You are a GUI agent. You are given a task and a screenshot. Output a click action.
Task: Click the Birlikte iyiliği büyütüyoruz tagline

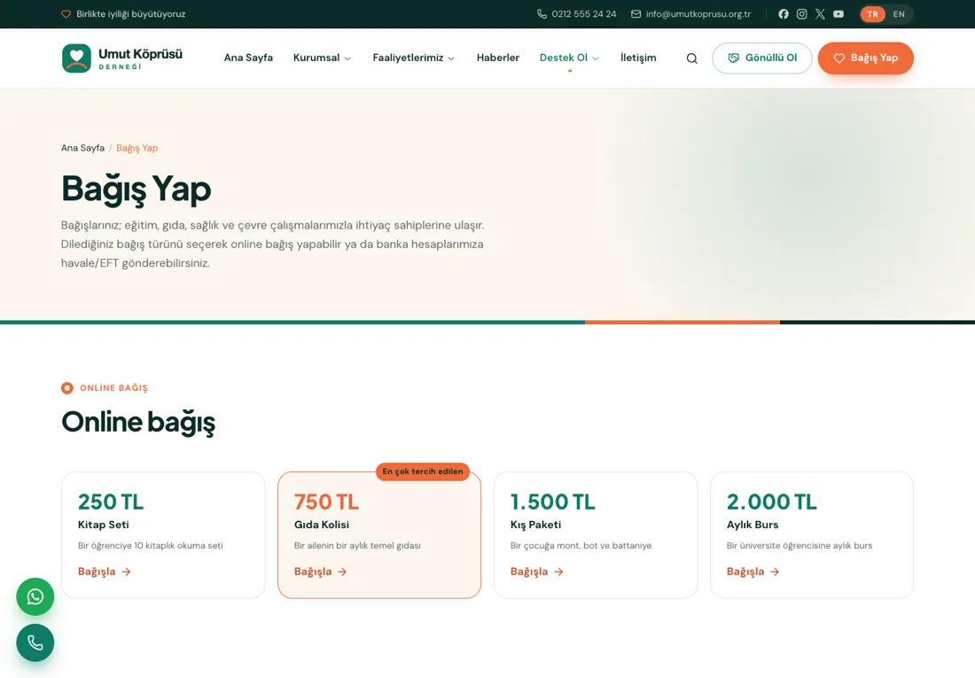[130, 13]
